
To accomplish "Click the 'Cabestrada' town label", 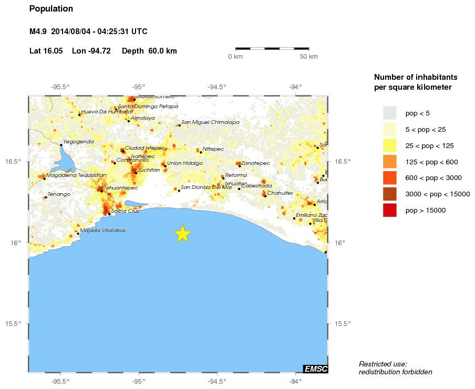I will coord(256,186).
